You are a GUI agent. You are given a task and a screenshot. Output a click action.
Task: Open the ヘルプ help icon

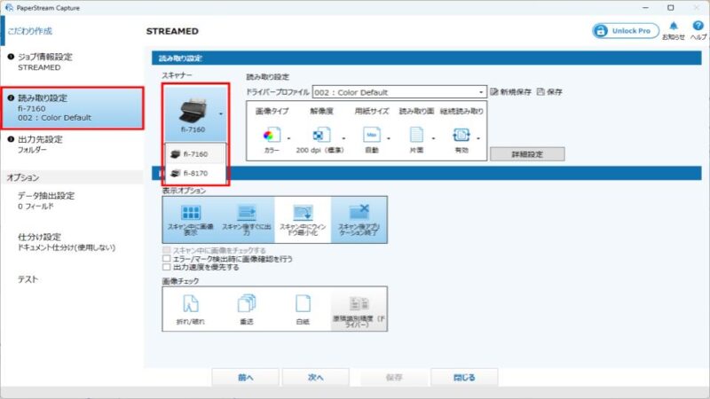(698, 27)
